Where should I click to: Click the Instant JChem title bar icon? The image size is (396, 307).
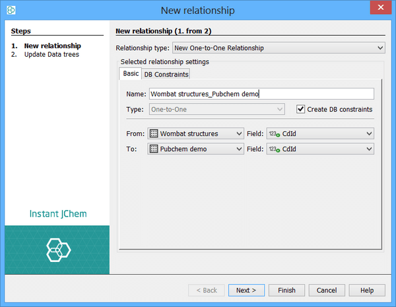11,11
